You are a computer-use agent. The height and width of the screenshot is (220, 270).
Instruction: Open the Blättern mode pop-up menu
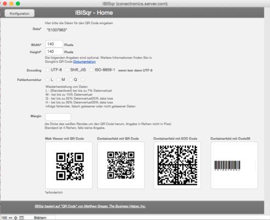pos(40,218)
